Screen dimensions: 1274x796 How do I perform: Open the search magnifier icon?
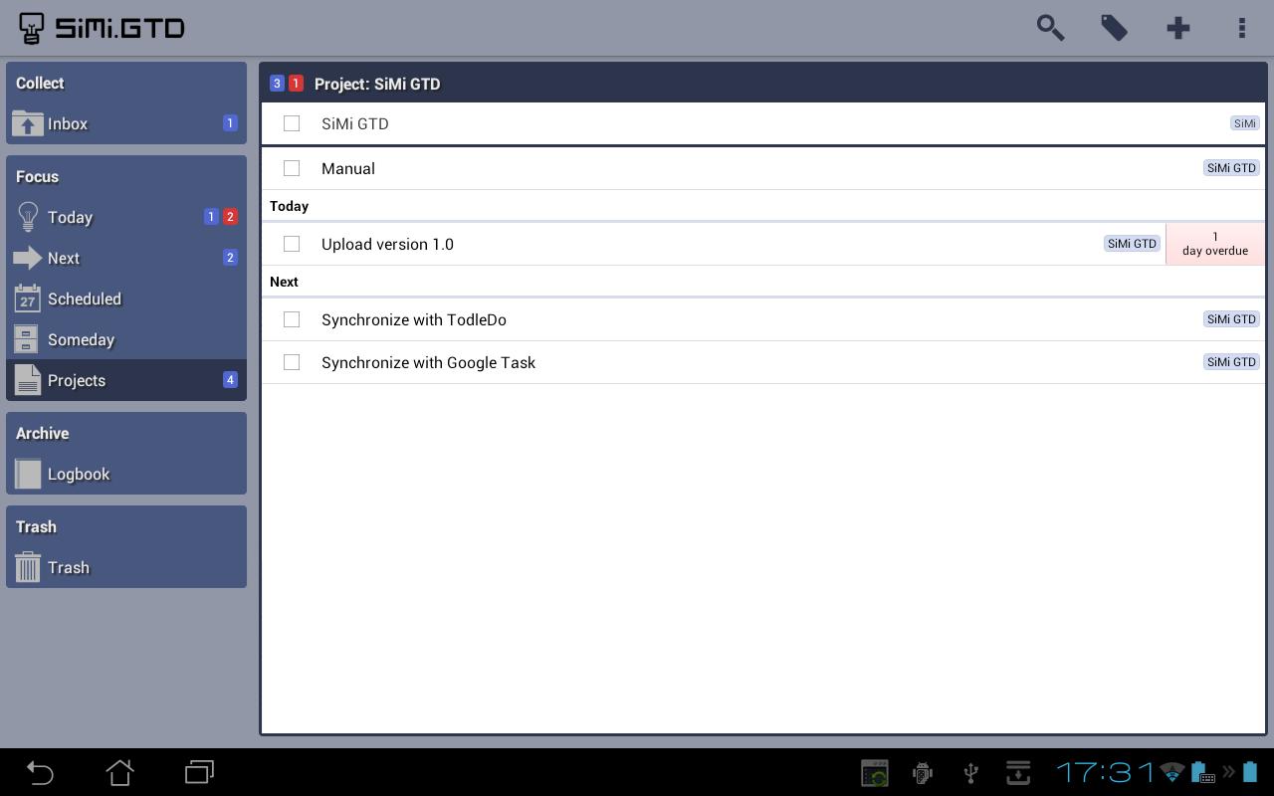1050,27
